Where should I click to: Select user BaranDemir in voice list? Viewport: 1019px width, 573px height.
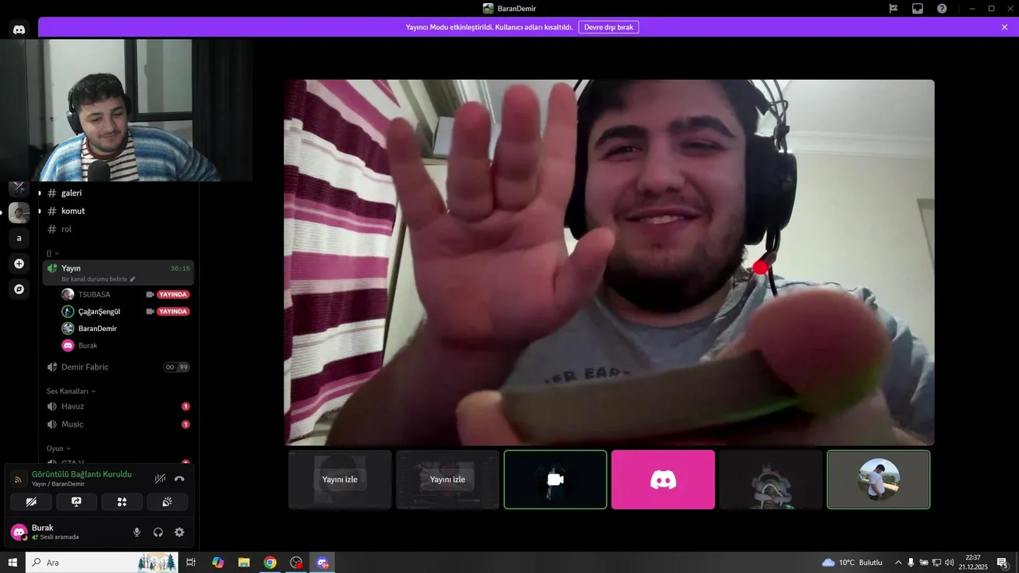97,328
